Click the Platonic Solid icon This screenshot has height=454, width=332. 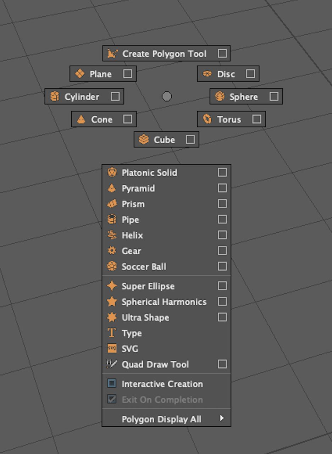click(x=112, y=172)
